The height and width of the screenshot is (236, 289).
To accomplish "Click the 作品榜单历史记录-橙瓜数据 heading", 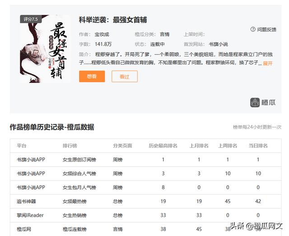I will [52, 127].
